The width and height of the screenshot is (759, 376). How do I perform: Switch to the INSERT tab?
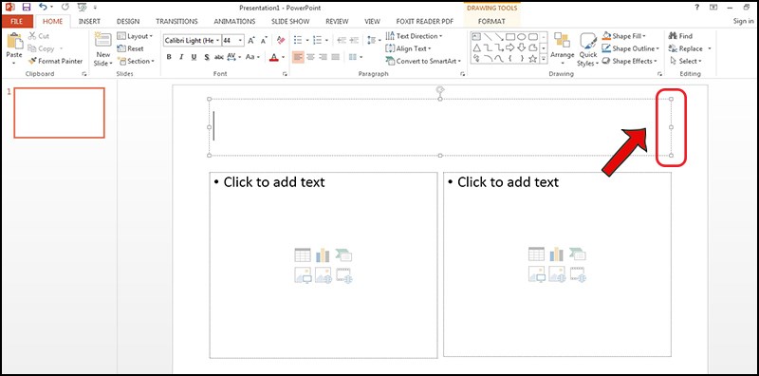click(89, 21)
